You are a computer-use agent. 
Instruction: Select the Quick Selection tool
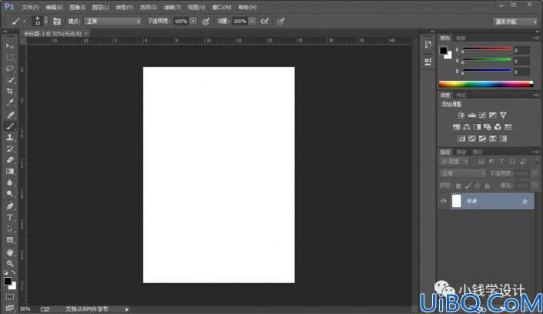[10, 80]
